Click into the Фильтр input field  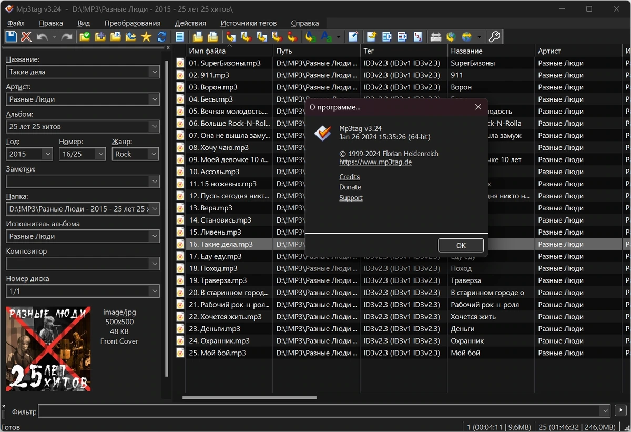pyautogui.click(x=320, y=411)
